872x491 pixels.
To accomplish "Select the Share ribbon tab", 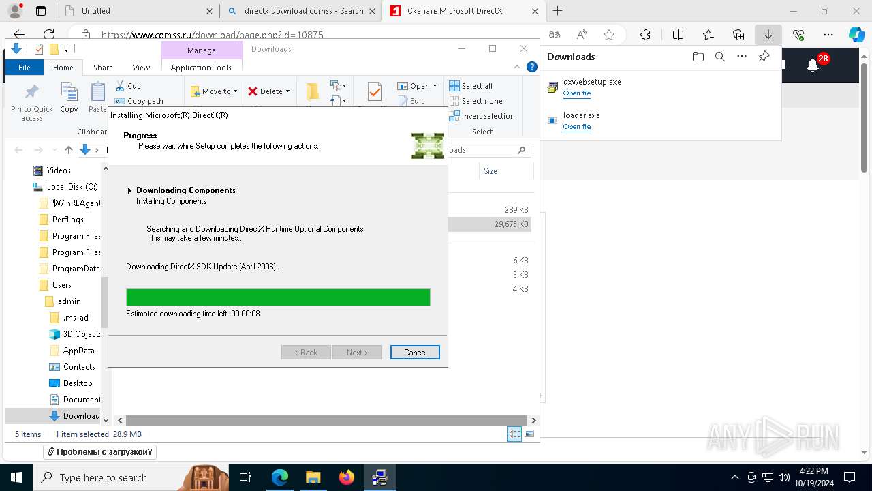I will (x=103, y=68).
